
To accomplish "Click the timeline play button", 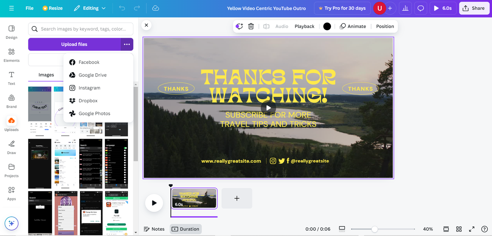I will (154, 203).
